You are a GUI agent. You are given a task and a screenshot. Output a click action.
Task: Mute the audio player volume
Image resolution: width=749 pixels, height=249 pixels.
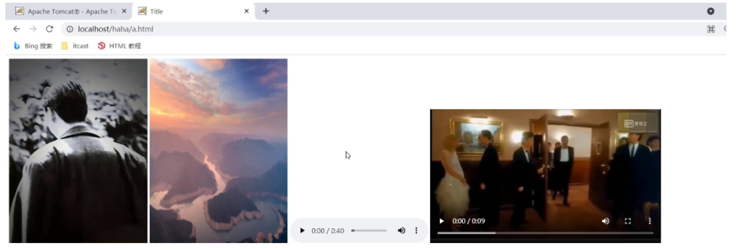tap(401, 231)
